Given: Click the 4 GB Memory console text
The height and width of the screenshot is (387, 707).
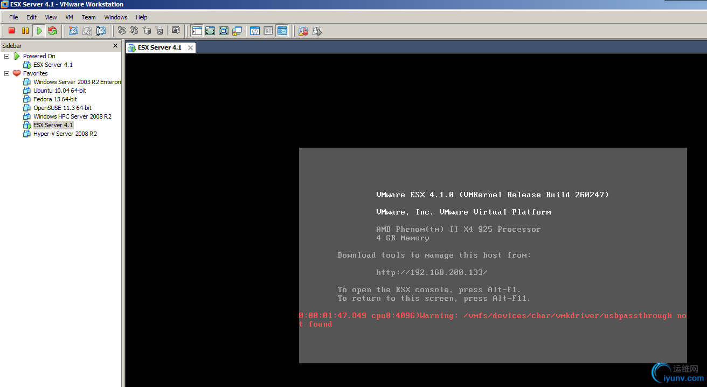Looking at the screenshot, I should pos(403,238).
